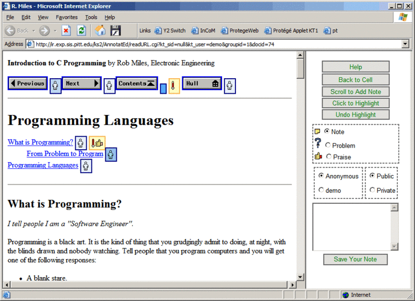Screen dimensions: 415x301
Task: Go to the Previous page button
Action: coord(28,83)
